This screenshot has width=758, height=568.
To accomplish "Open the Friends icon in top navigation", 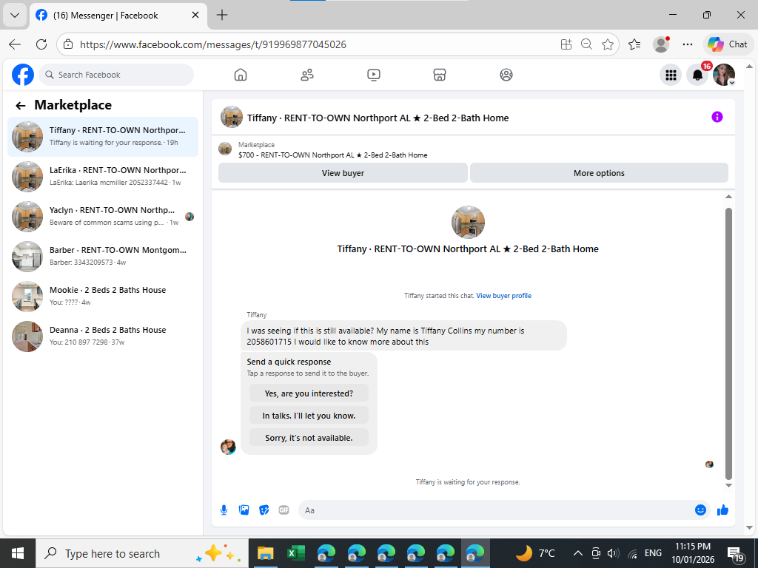I will (307, 75).
